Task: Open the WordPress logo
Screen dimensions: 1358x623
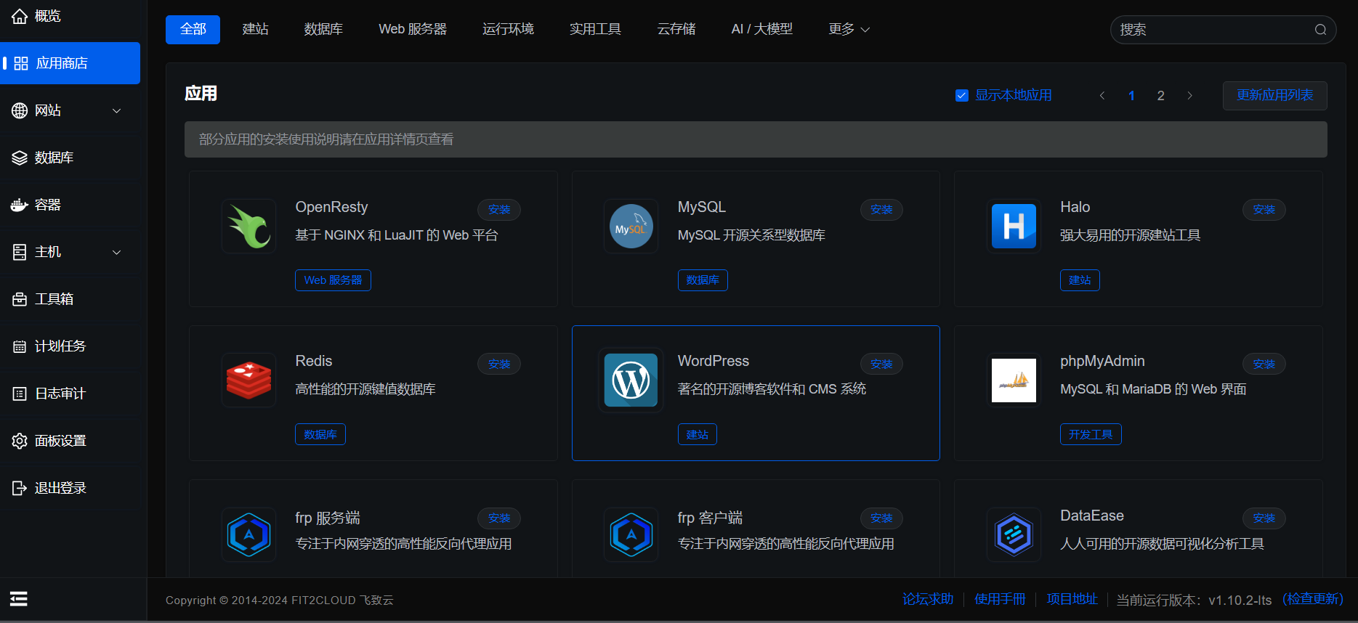Action: [x=631, y=380]
